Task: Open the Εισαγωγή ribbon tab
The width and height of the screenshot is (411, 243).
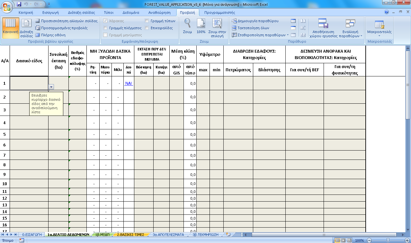Action: point(50,13)
